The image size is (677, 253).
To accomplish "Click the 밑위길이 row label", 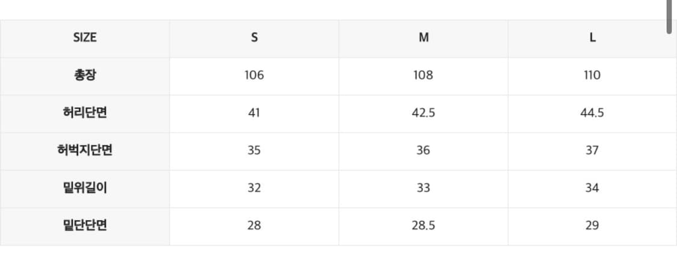I will coord(85,187).
